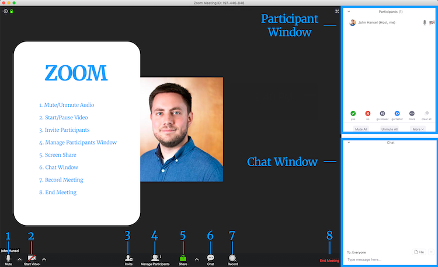
Task: Open Manage Participants from the toolbar
Action: 155,258
